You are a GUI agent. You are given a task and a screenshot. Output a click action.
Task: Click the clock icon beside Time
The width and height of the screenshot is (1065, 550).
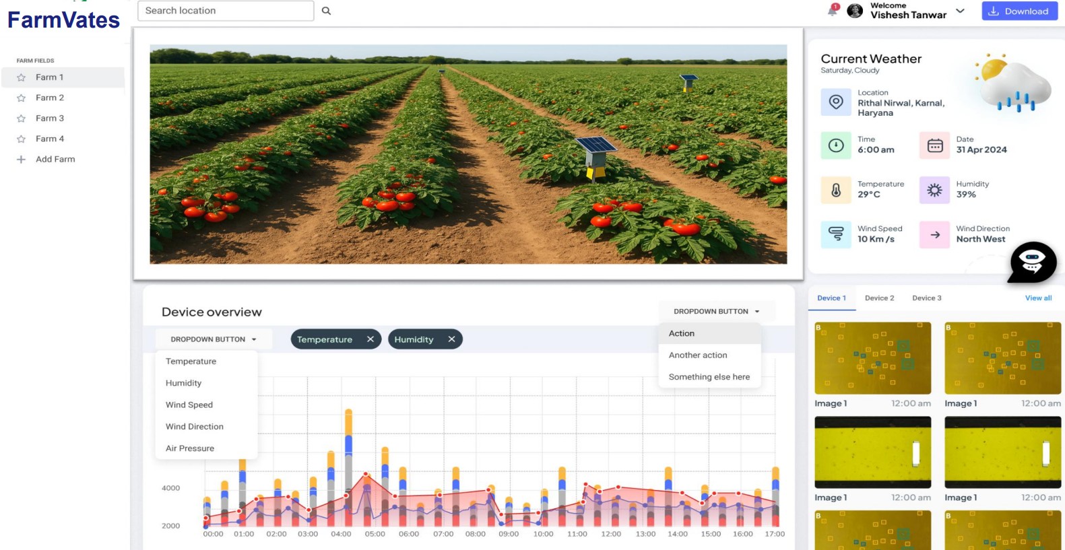(836, 145)
